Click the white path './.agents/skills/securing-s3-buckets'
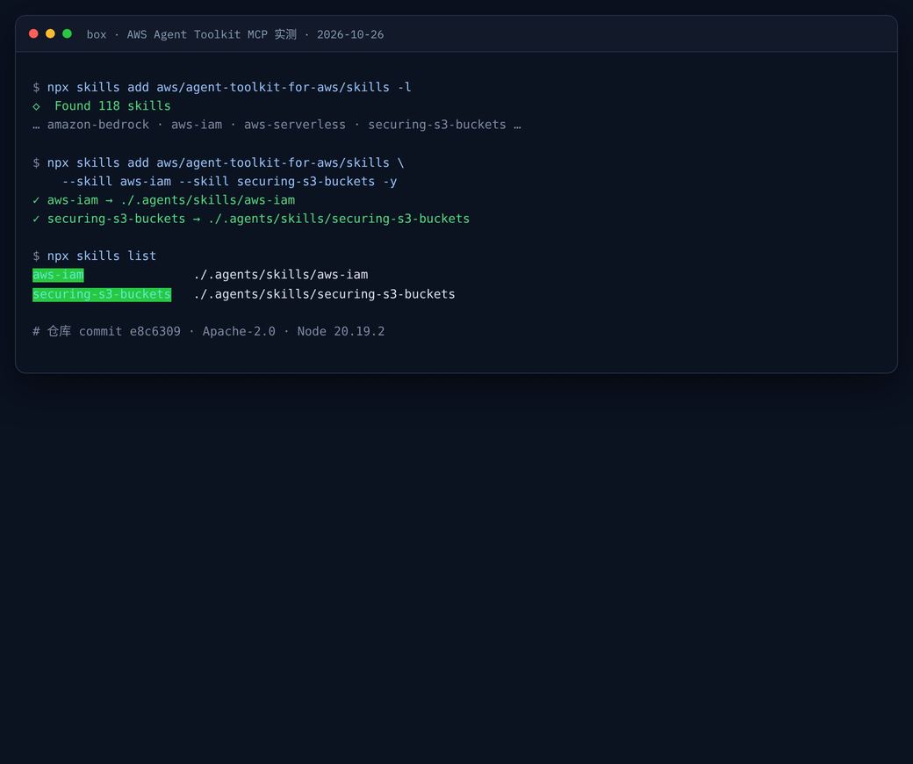 point(324,294)
